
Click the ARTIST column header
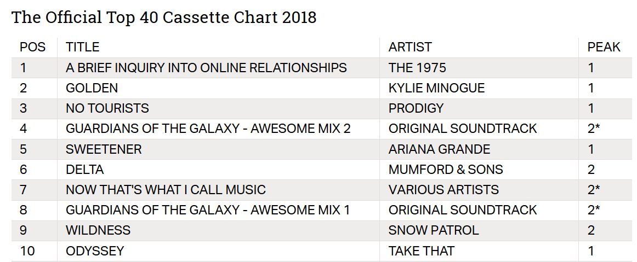pyautogui.click(x=410, y=47)
